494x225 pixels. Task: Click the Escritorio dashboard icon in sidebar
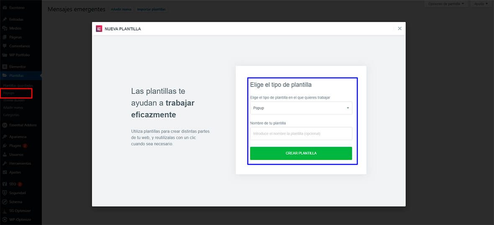tap(5, 8)
